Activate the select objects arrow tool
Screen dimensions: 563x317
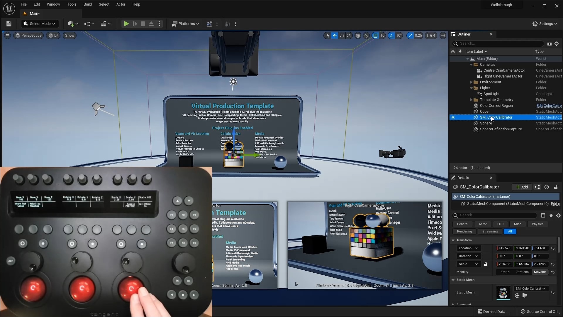pyautogui.click(x=327, y=36)
